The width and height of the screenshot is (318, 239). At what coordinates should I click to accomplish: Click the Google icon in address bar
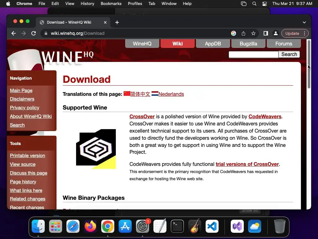tap(234, 33)
